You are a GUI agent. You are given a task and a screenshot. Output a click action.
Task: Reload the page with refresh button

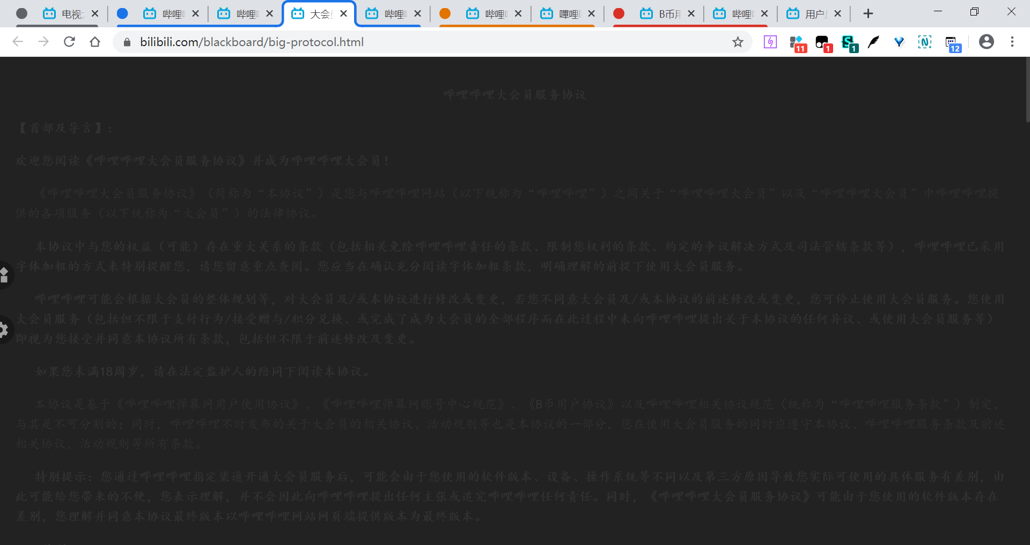[x=69, y=42]
